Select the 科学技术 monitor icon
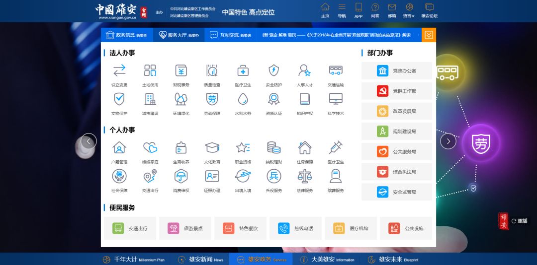 tap(336, 99)
